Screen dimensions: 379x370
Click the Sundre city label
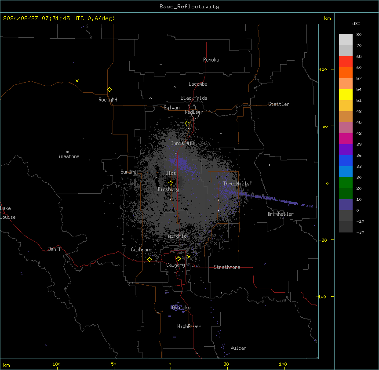pos(128,172)
